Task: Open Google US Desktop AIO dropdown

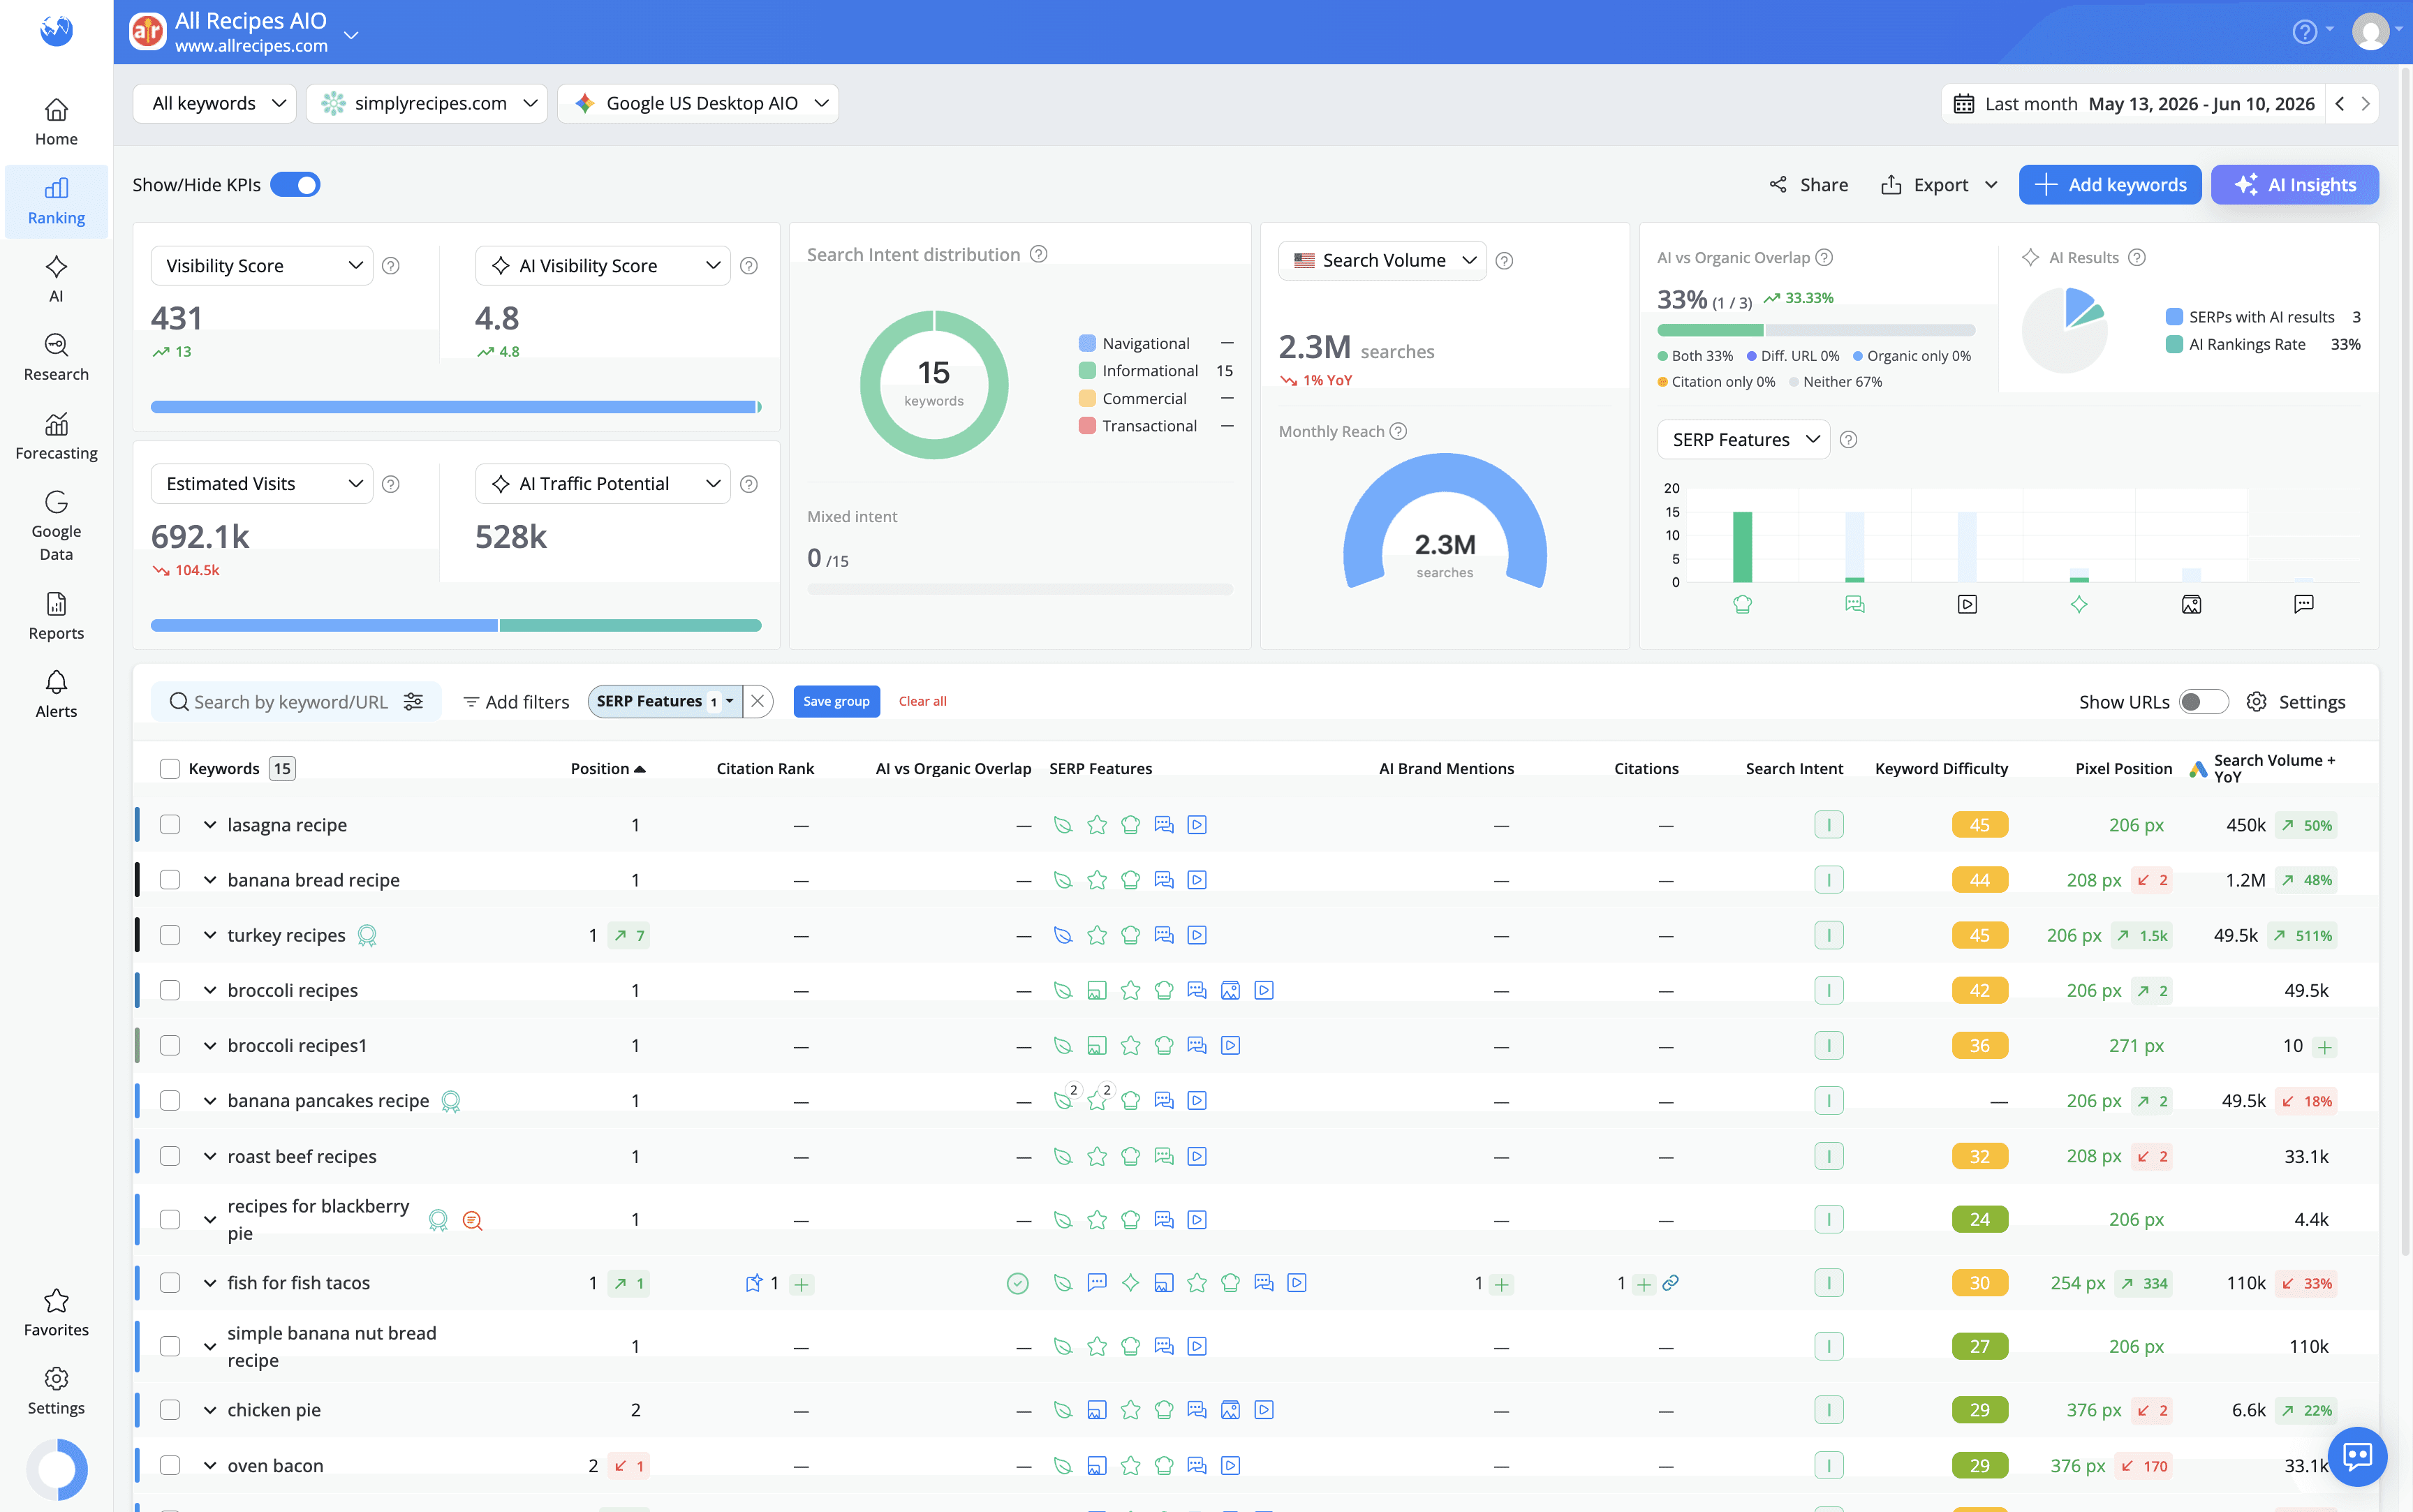Action: click(x=698, y=103)
